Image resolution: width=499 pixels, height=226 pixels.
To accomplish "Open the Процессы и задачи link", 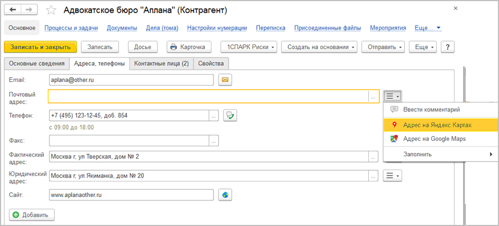I will (x=71, y=27).
